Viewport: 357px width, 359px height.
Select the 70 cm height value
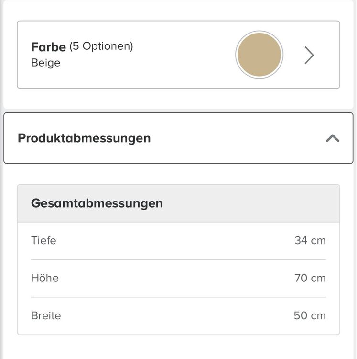pyautogui.click(x=310, y=278)
